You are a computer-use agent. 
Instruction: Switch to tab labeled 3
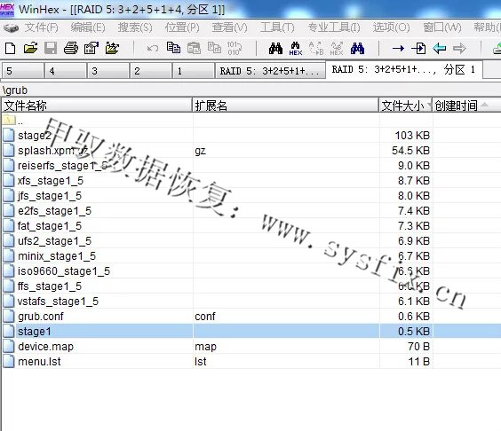[108, 71]
